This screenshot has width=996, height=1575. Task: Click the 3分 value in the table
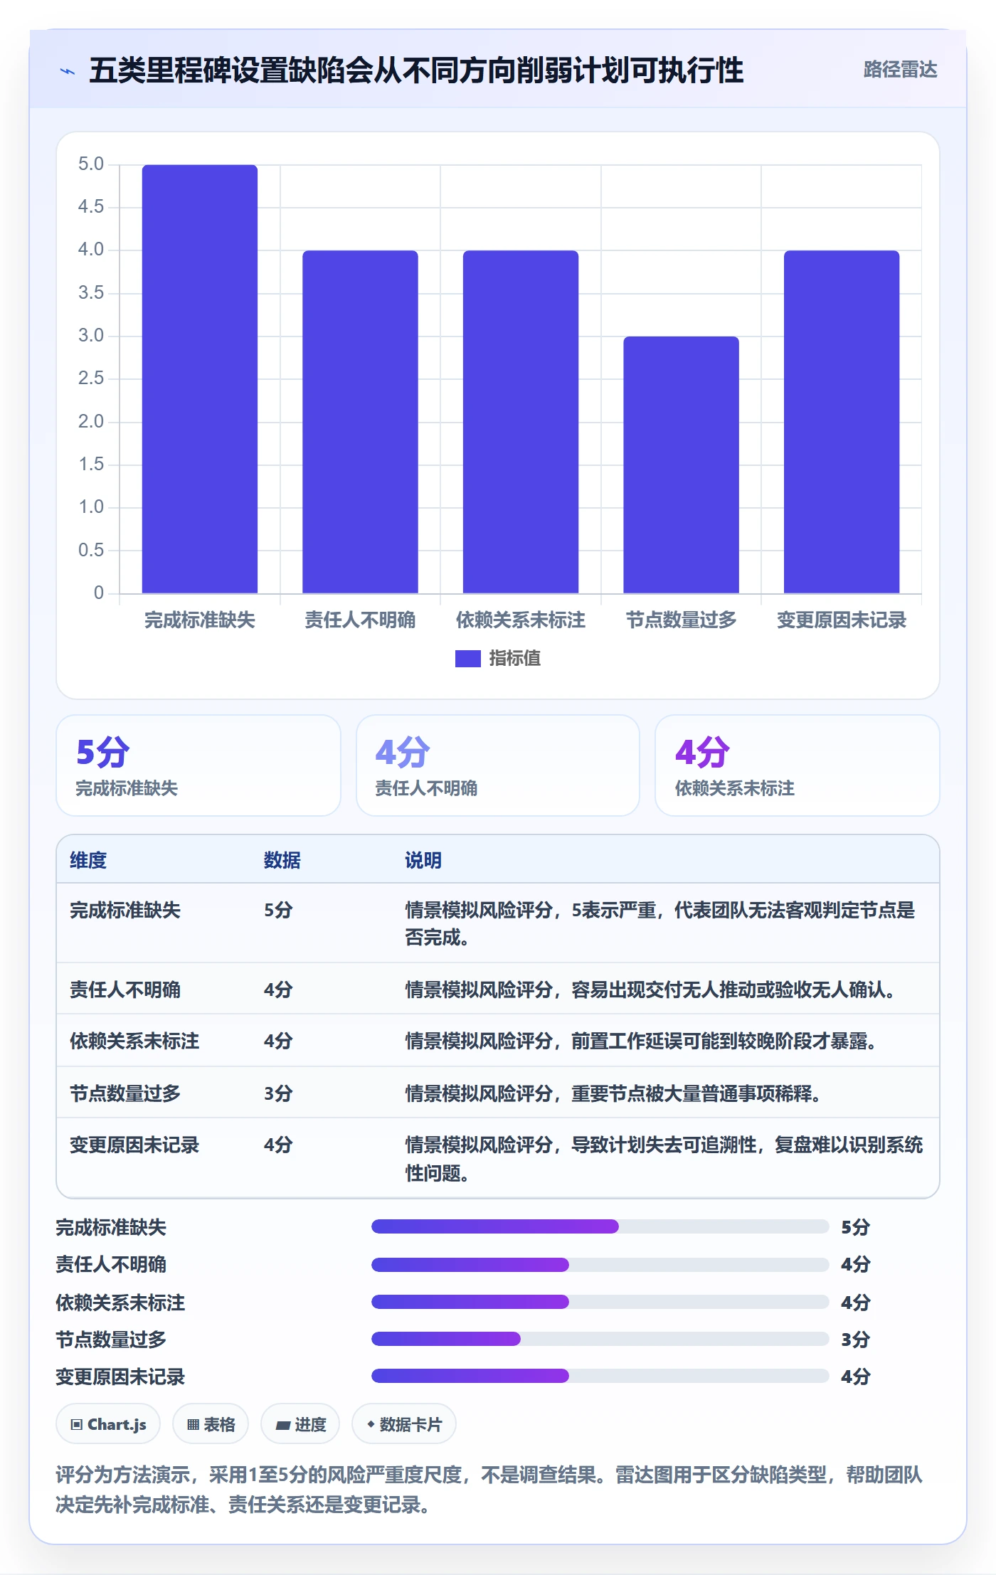[x=278, y=1093]
